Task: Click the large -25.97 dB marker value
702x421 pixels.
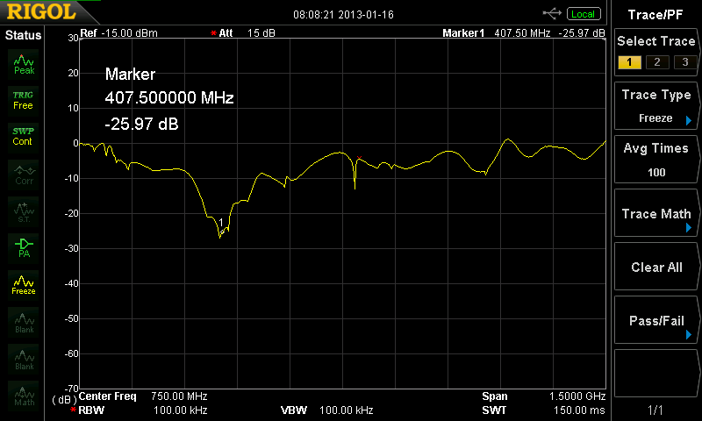Action: point(141,124)
